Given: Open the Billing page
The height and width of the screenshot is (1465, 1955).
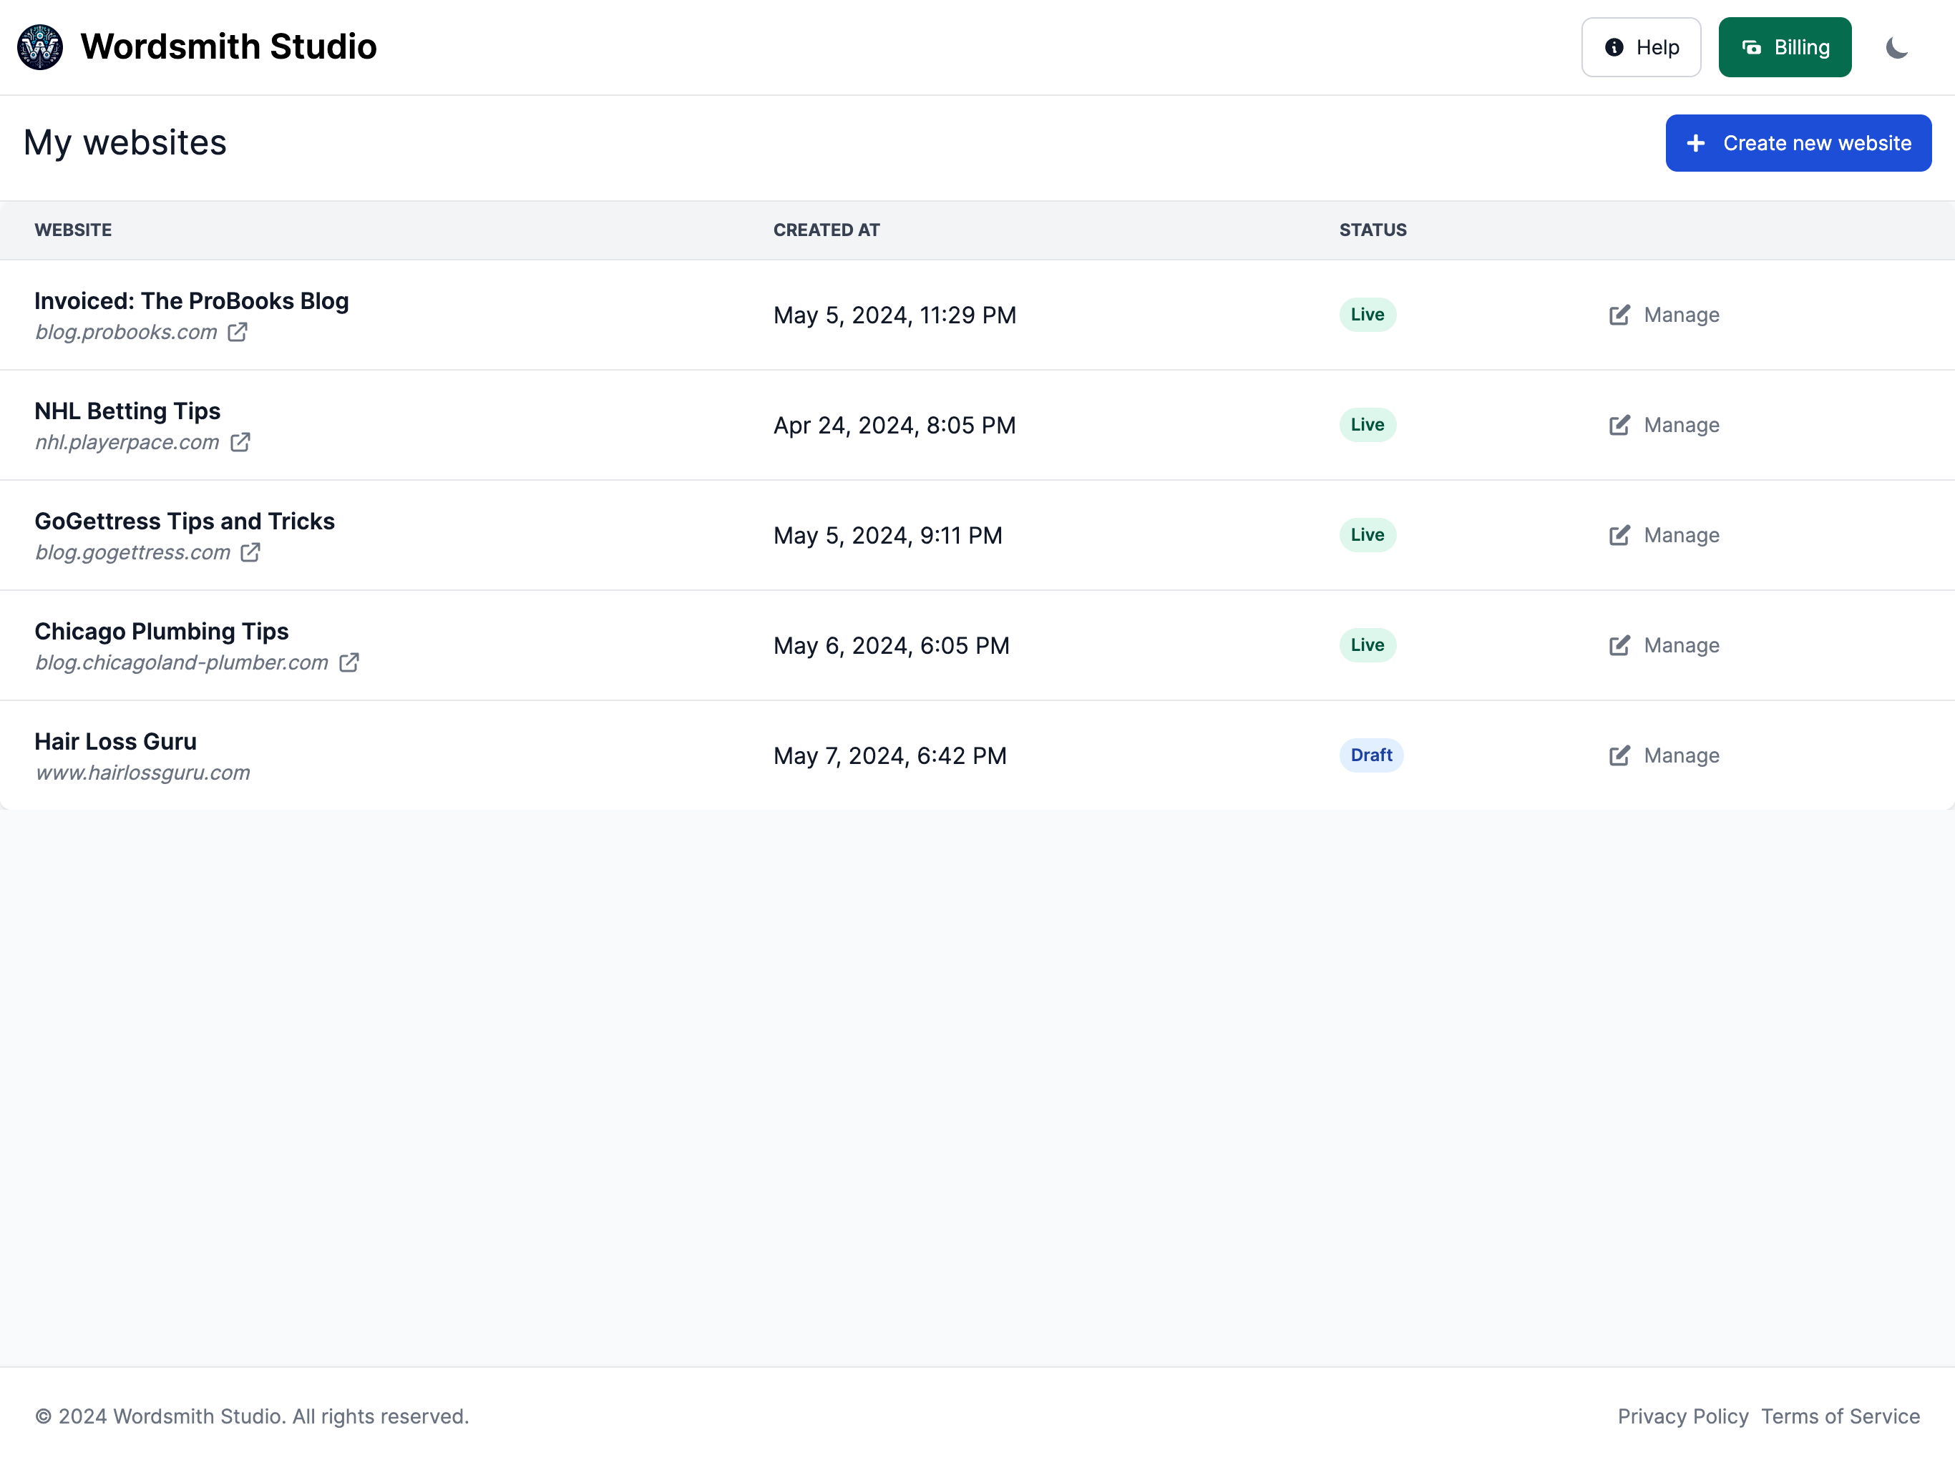Looking at the screenshot, I should (x=1785, y=46).
